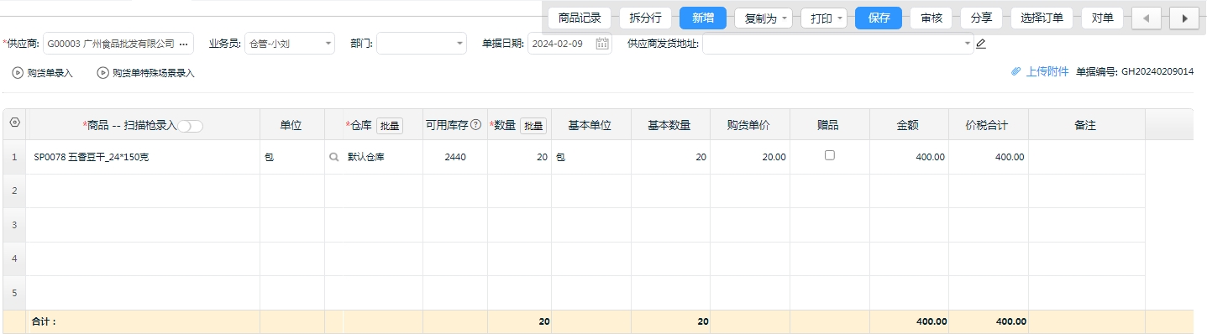Click the 购货单录入 tutorial link text
The image size is (1207, 334).
pyautogui.click(x=50, y=73)
